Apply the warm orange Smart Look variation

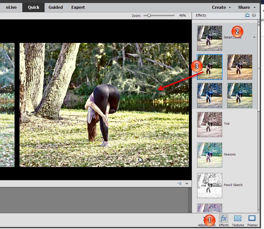(x=240, y=67)
